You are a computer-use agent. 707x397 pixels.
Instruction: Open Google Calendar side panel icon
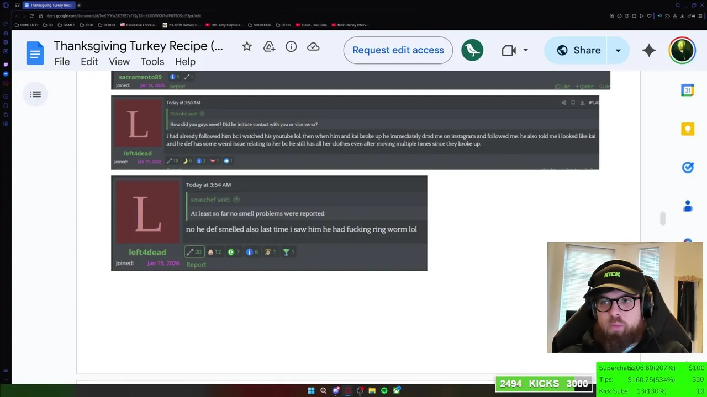(x=688, y=90)
